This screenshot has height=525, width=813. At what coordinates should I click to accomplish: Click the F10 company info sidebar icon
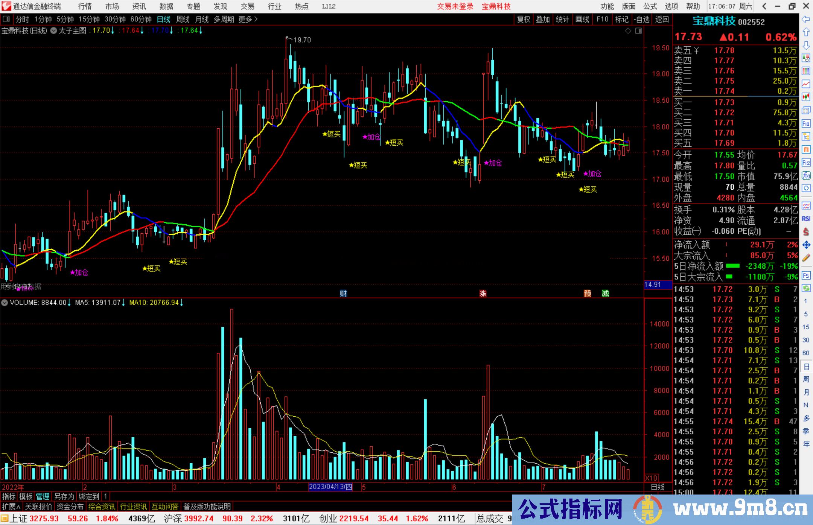pos(806,123)
